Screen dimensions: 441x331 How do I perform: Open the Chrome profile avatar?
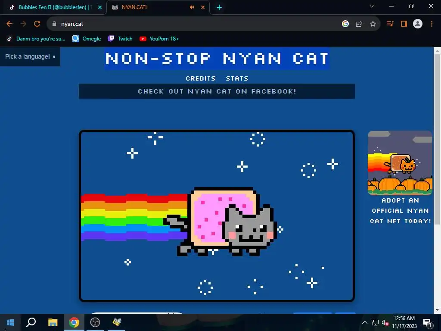coord(418,24)
